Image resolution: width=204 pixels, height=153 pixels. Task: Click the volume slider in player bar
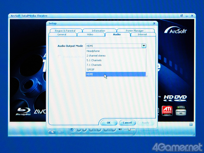coord(130,130)
